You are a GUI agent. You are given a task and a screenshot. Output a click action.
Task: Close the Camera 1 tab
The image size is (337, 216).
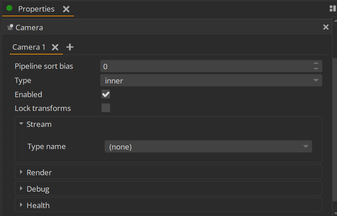[55, 47]
